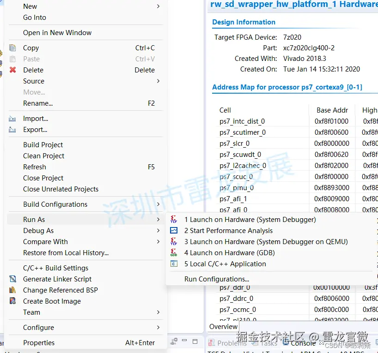
Task: Open Import using its folder-arrow icon
Action: (x=11, y=118)
